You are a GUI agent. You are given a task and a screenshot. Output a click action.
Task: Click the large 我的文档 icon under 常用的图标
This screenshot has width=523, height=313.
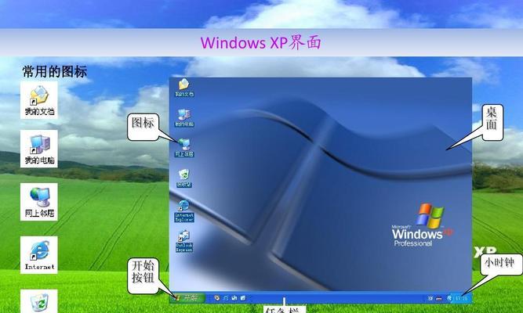39,100
